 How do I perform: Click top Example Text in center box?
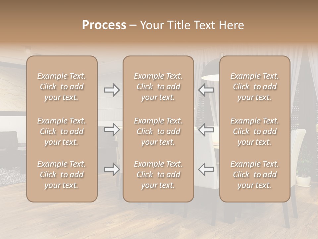(158, 87)
